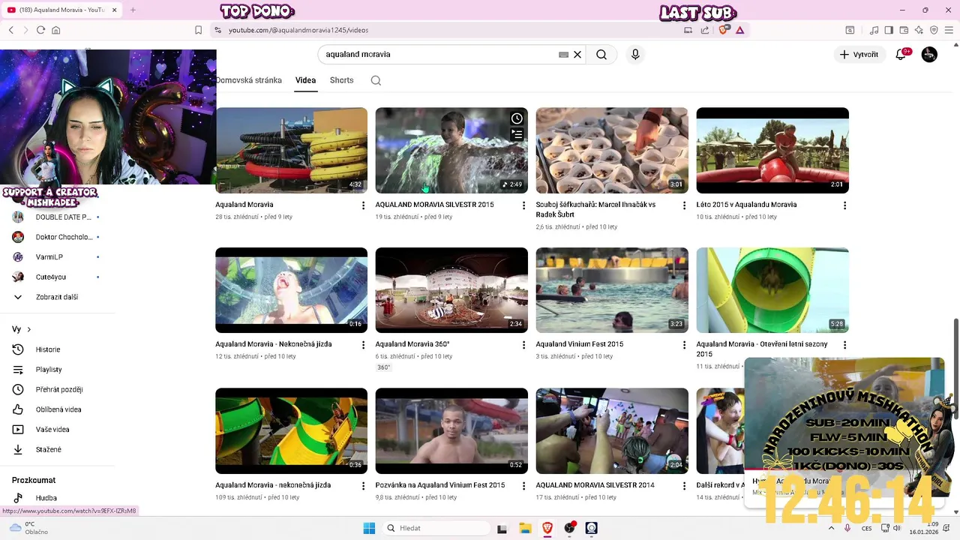Share this page using the share icon
Screen dimensions: 960x540
(x=705, y=30)
